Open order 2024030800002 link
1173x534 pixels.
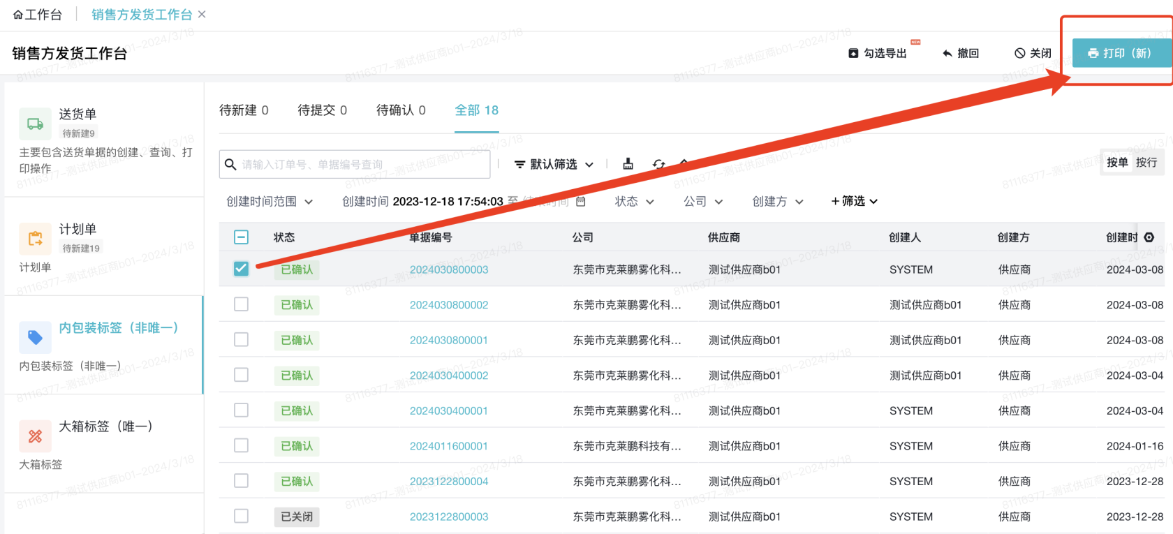click(x=449, y=305)
